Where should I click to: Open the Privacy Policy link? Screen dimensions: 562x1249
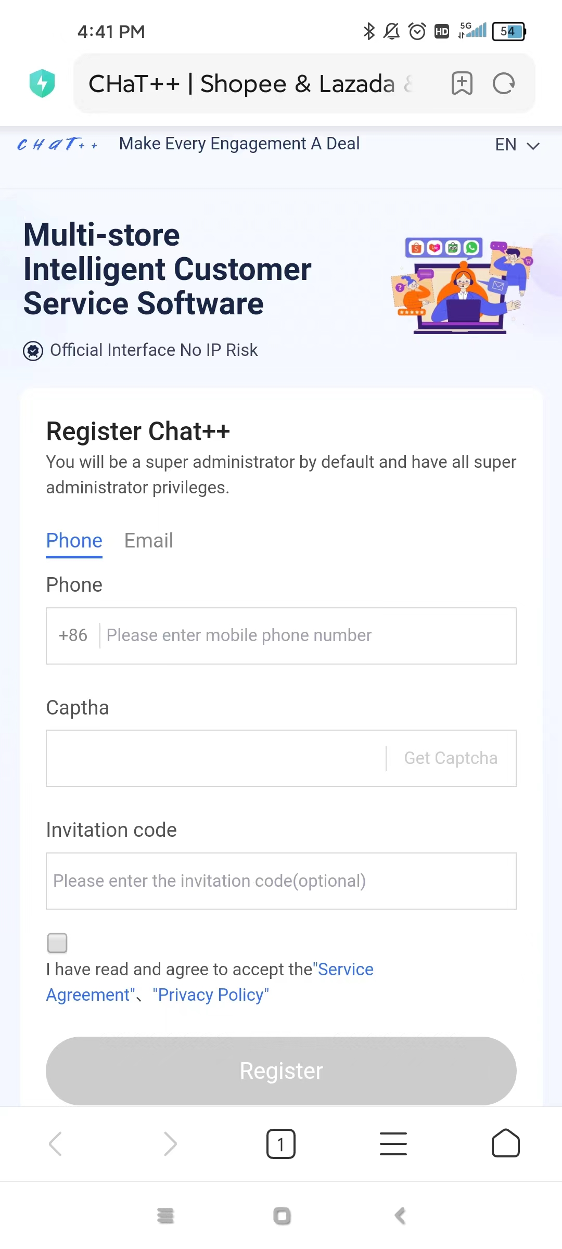[x=210, y=995]
